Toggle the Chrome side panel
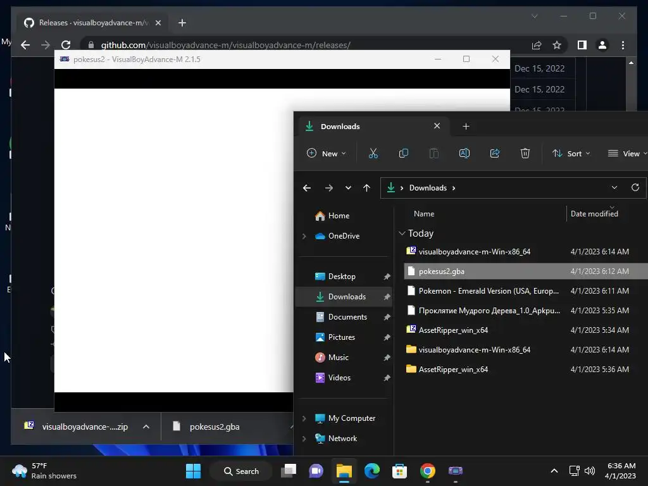The width and height of the screenshot is (648, 486). (582, 45)
